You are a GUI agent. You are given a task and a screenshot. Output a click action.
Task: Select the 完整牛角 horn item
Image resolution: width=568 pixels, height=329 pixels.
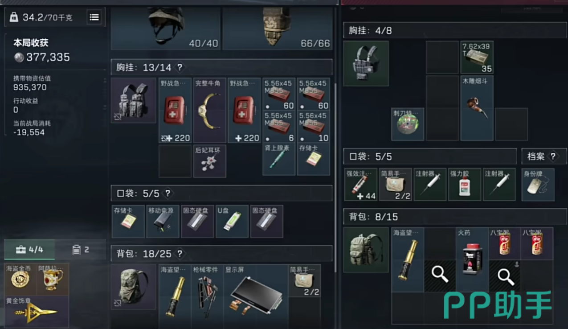[x=210, y=111]
